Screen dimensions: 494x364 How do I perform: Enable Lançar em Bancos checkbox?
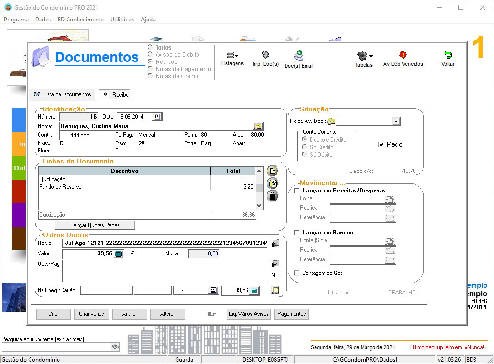point(296,233)
